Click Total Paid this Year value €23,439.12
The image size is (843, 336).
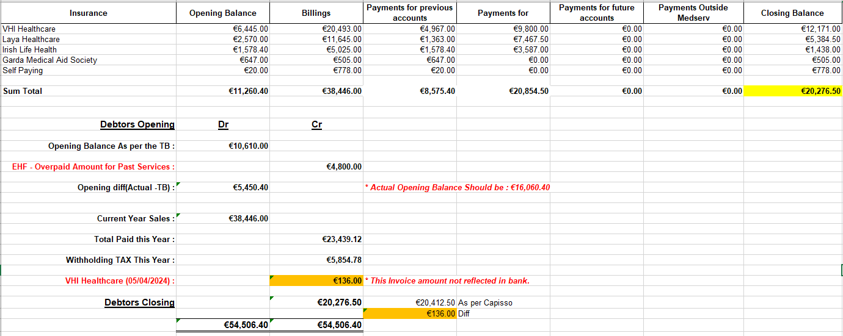(x=316, y=239)
